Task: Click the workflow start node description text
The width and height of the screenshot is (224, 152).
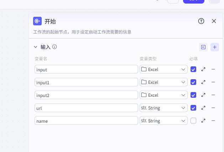Action: pos(82,32)
